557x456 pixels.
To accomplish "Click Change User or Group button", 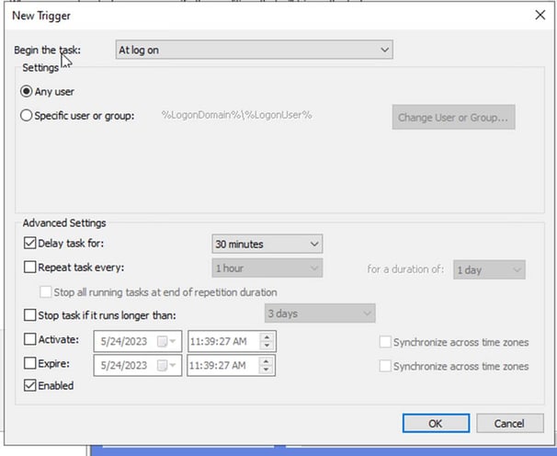I will tap(453, 118).
